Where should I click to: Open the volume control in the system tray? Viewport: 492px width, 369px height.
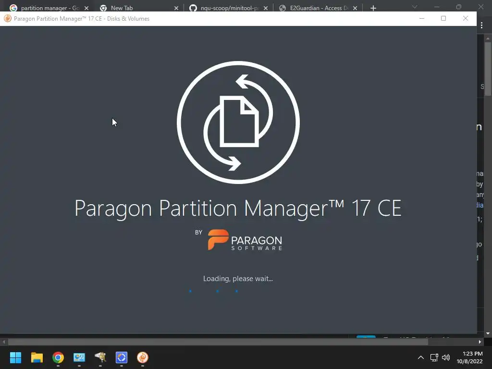445,357
